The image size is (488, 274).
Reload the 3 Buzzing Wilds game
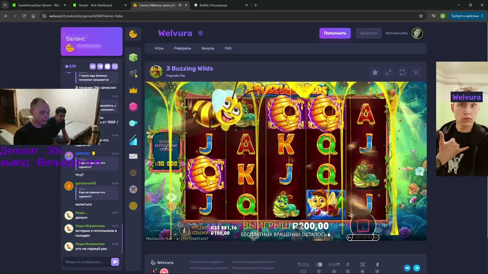click(402, 72)
